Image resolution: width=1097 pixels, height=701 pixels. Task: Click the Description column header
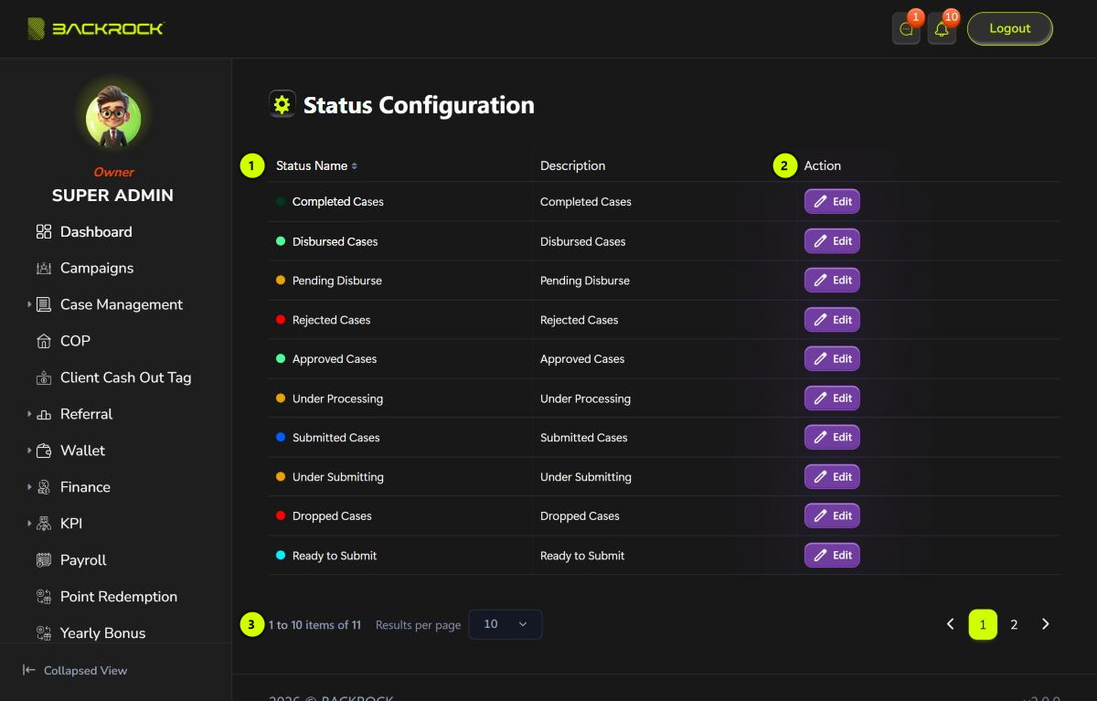pos(572,166)
